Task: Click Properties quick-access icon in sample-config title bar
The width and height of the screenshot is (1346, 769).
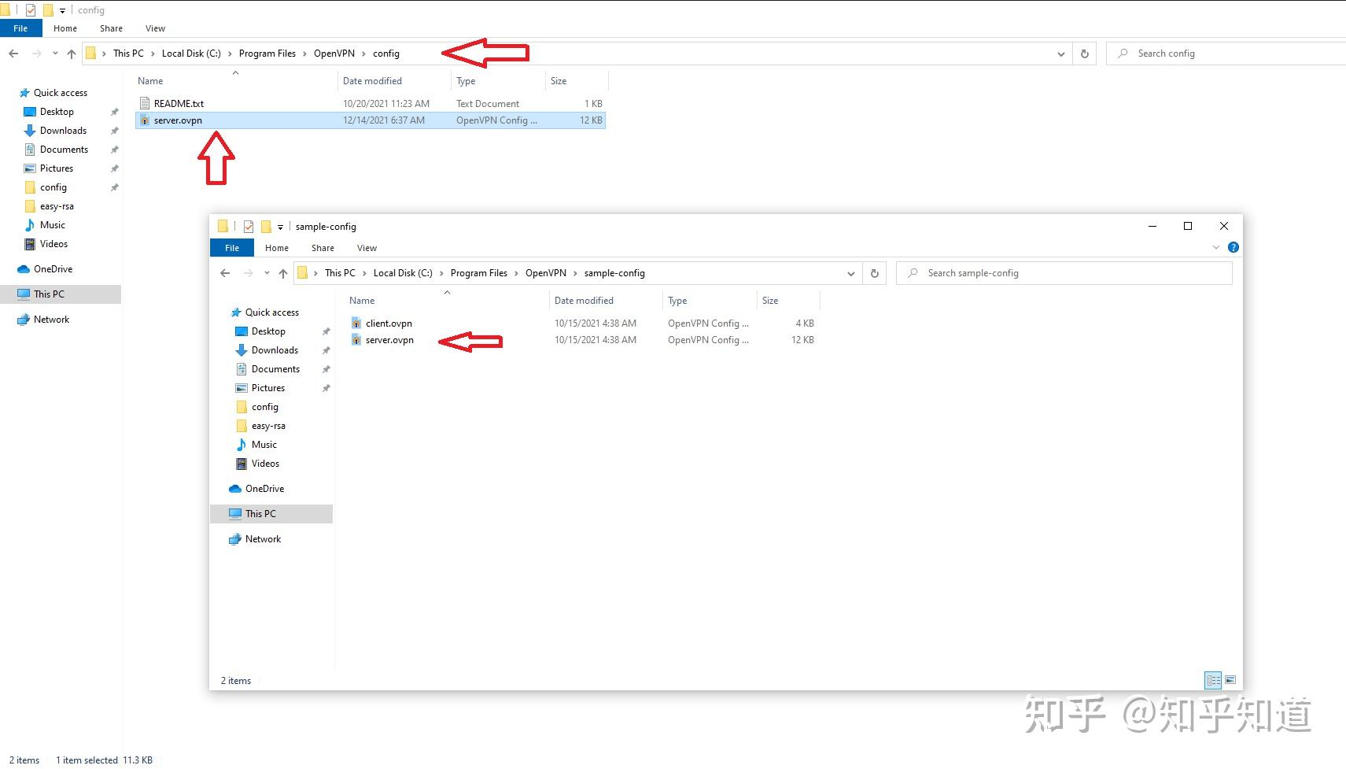Action: 249,227
